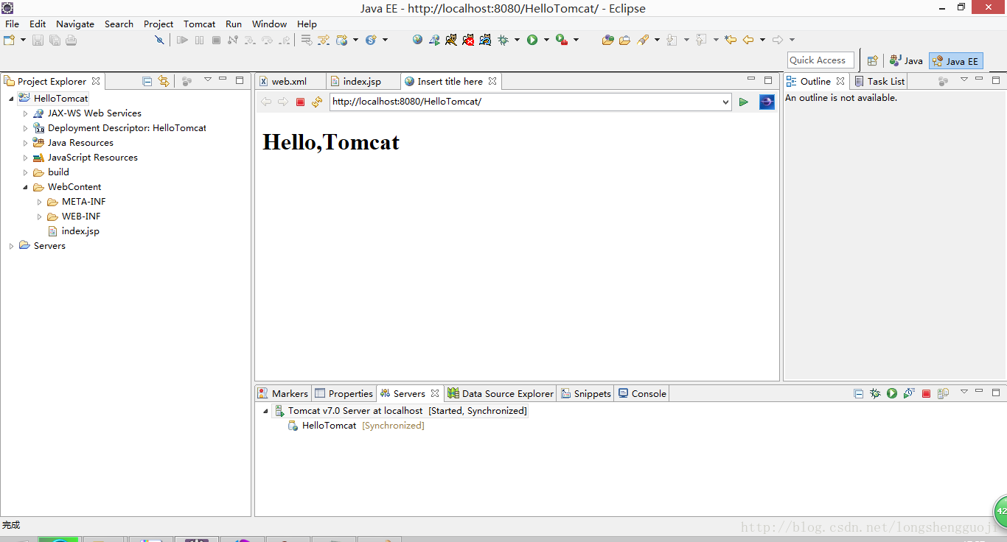Collapse the Tomcat v7.0 Server node
The width and height of the screenshot is (1007, 542).
pyautogui.click(x=265, y=411)
